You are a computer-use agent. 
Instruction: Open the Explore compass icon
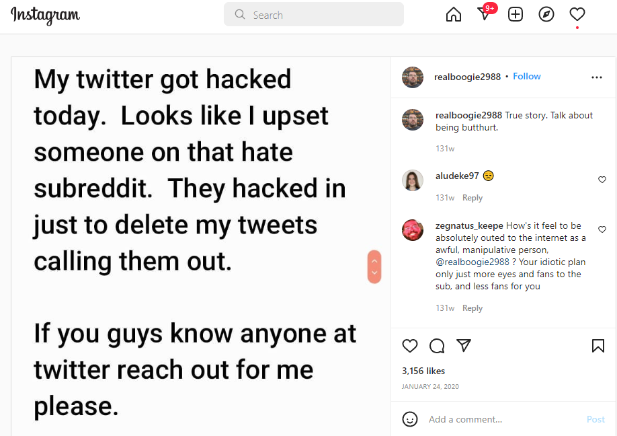546,14
